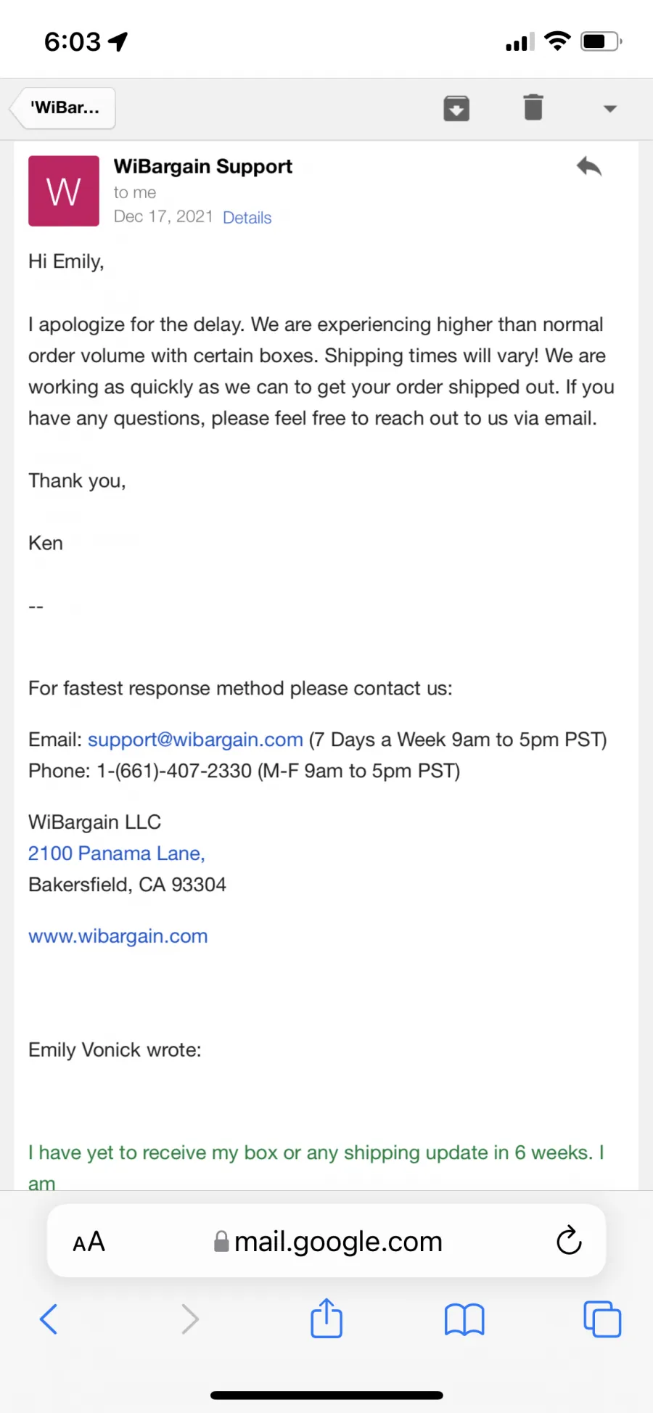Tap the archive email icon

tap(456, 108)
